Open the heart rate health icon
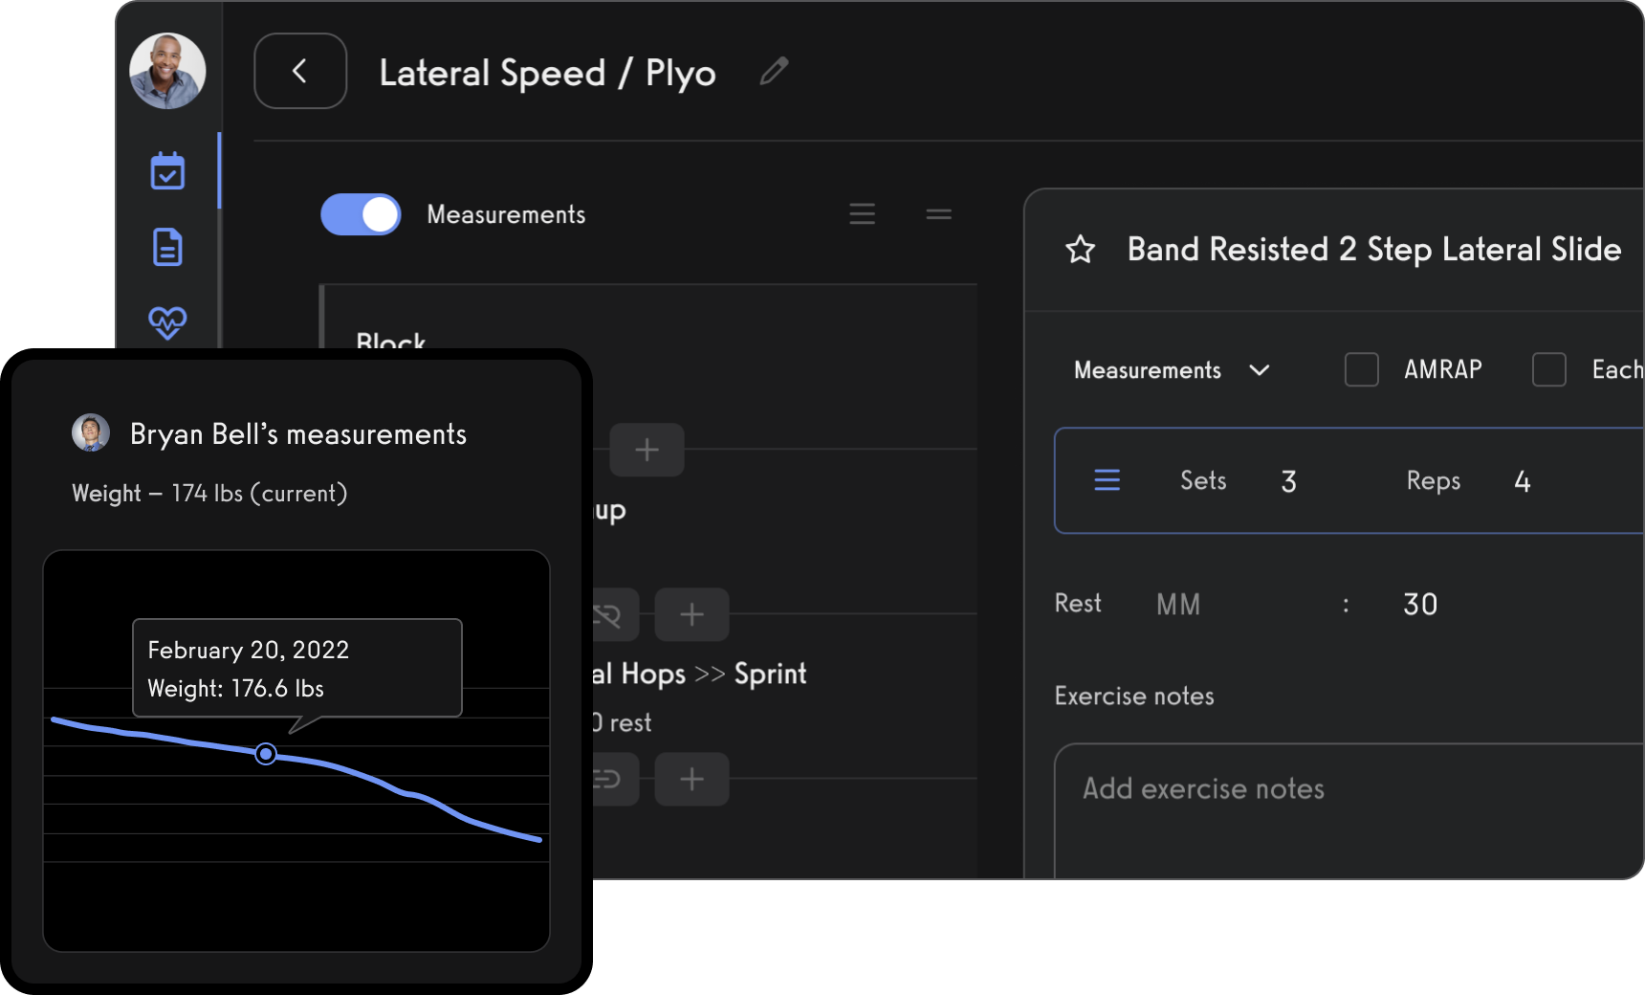This screenshot has width=1645, height=995. (x=167, y=321)
